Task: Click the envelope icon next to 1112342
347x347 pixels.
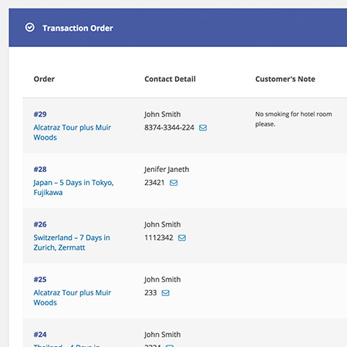Action: pyautogui.click(x=182, y=238)
